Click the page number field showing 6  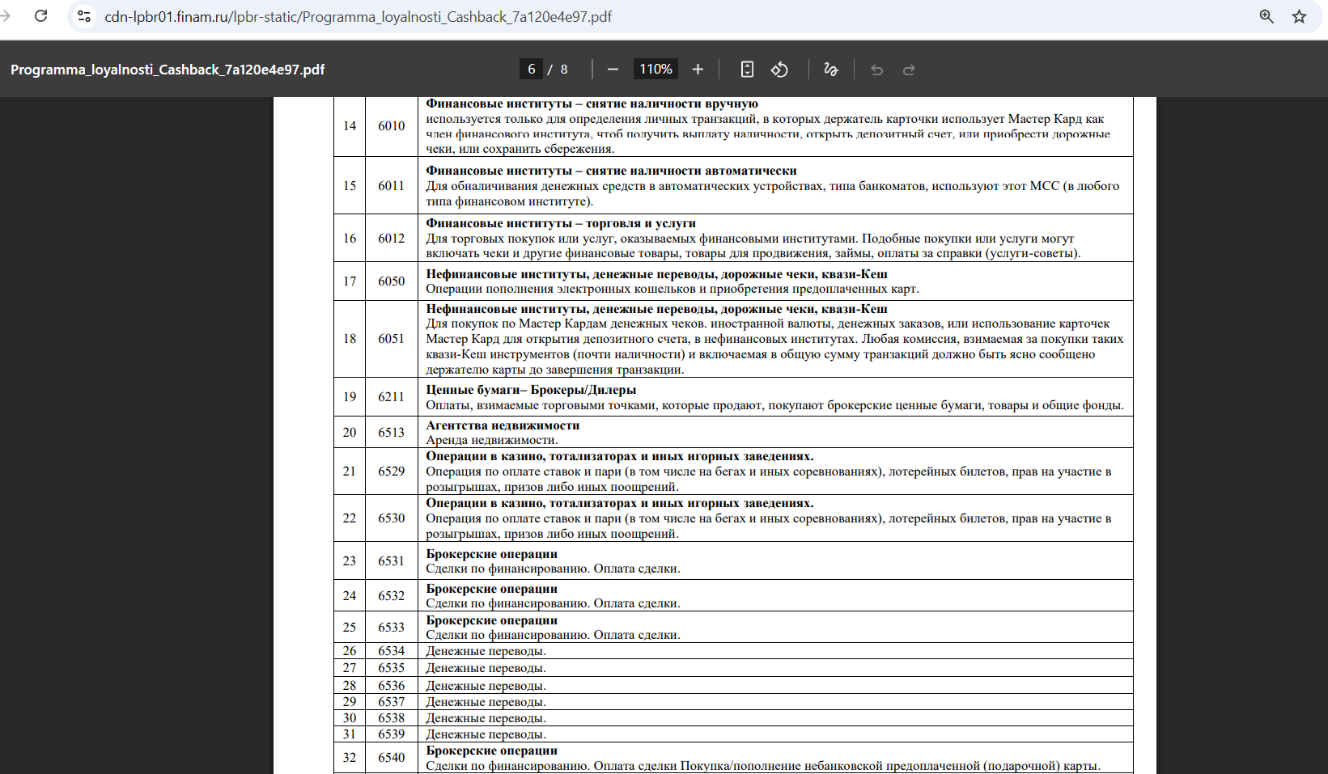(531, 70)
